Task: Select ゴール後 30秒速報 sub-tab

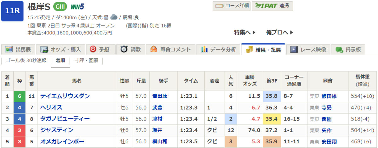Action: [x=26, y=61]
